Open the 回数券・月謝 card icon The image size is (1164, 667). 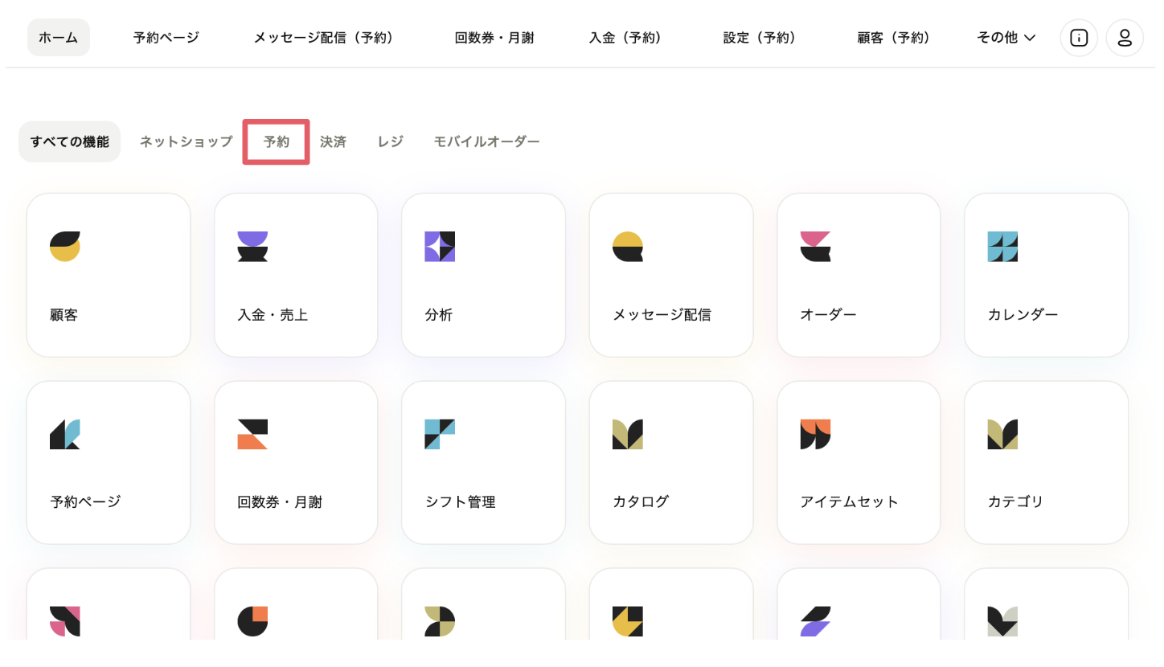[252, 434]
